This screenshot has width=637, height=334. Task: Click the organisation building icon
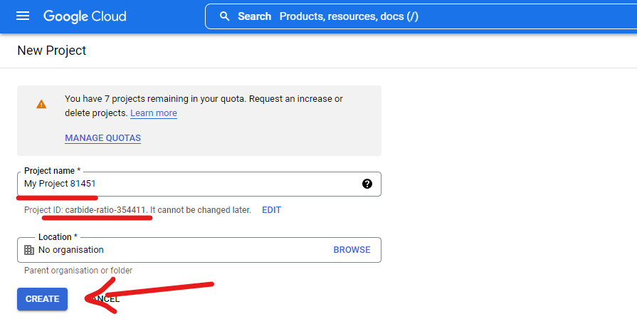pos(29,250)
